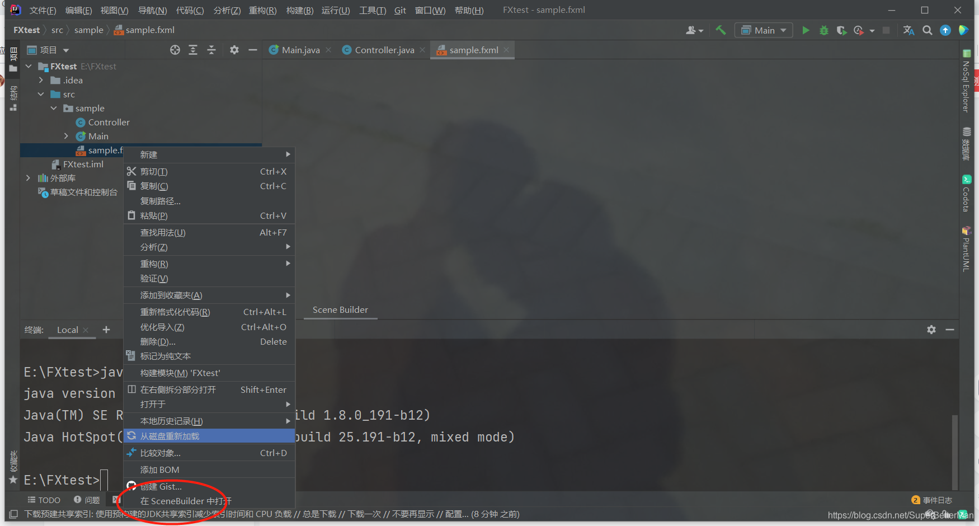This screenshot has height=526, width=979.
Task: Expand all items in project tree
Action: pos(193,50)
